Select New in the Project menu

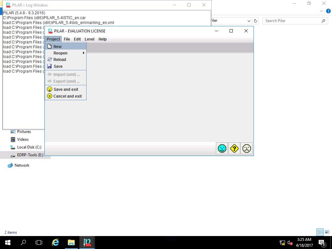pos(65,46)
